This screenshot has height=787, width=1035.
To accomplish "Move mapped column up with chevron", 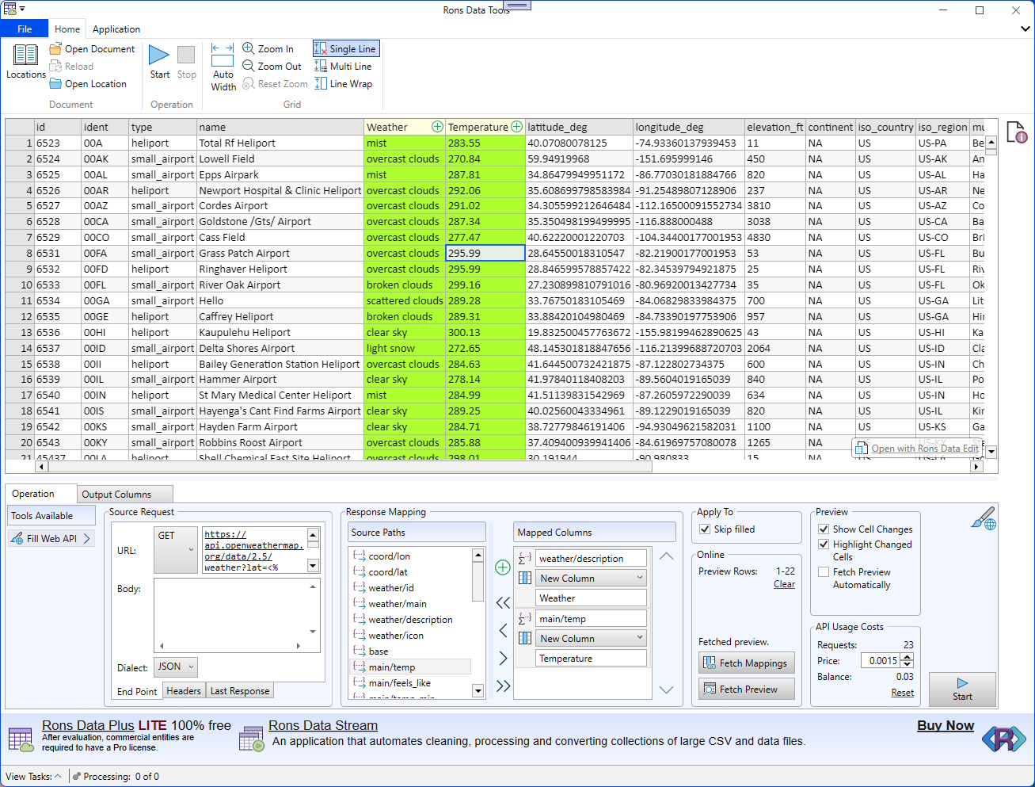I will pos(666,556).
